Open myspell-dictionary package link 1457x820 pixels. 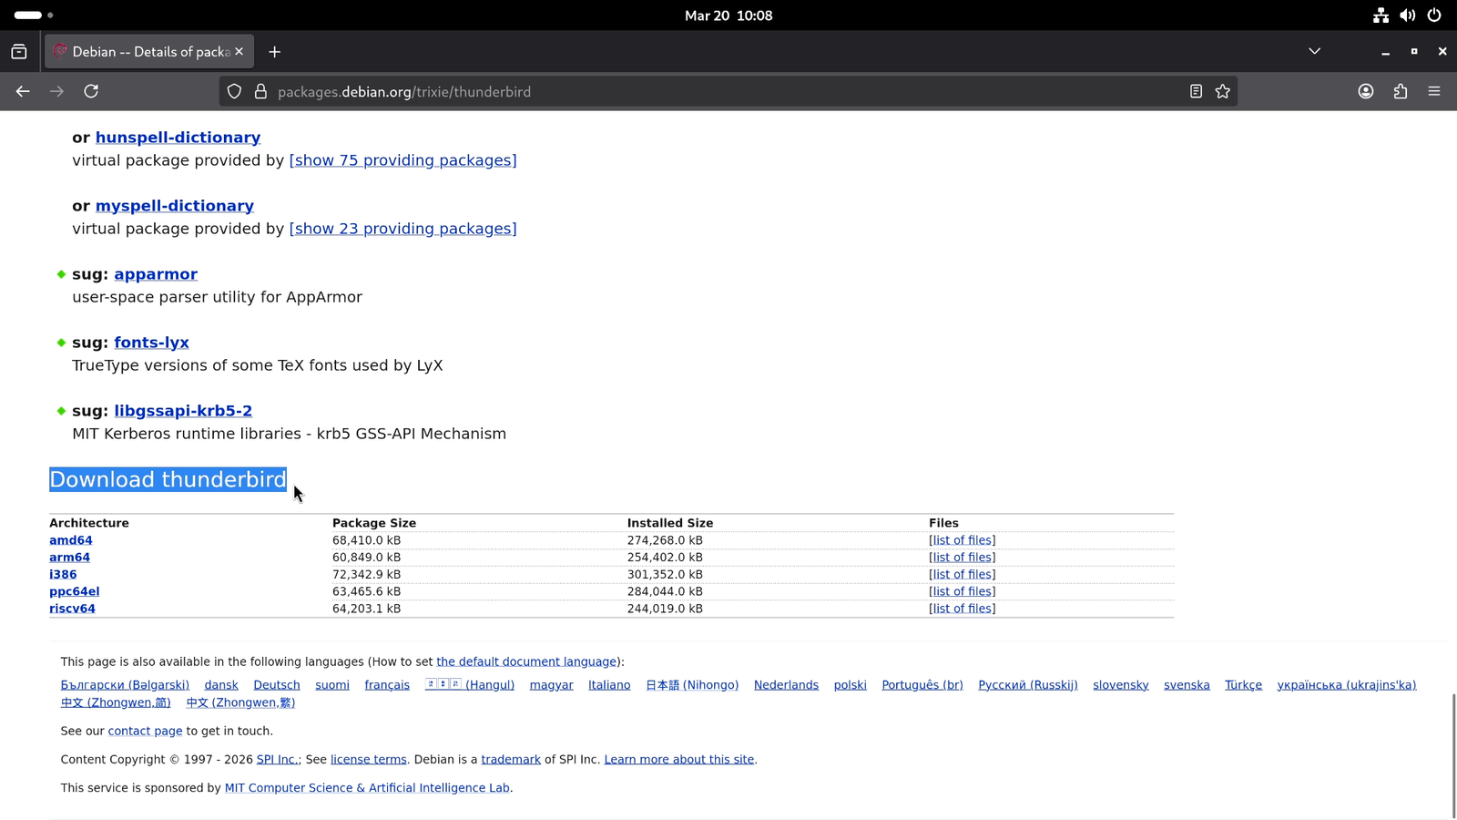point(175,206)
